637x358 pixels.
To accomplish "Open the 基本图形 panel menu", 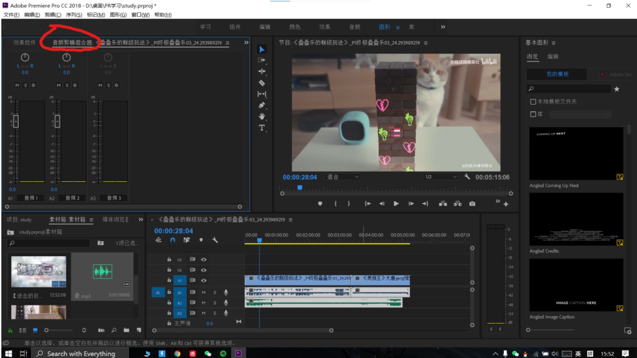I will click(554, 43).
